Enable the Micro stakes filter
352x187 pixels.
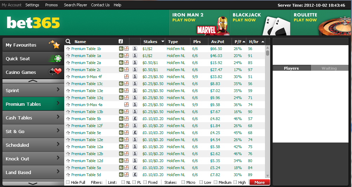point(183,182)
